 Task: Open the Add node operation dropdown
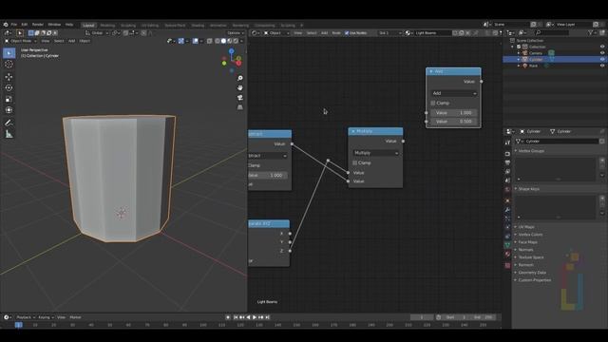coord(454,93)
